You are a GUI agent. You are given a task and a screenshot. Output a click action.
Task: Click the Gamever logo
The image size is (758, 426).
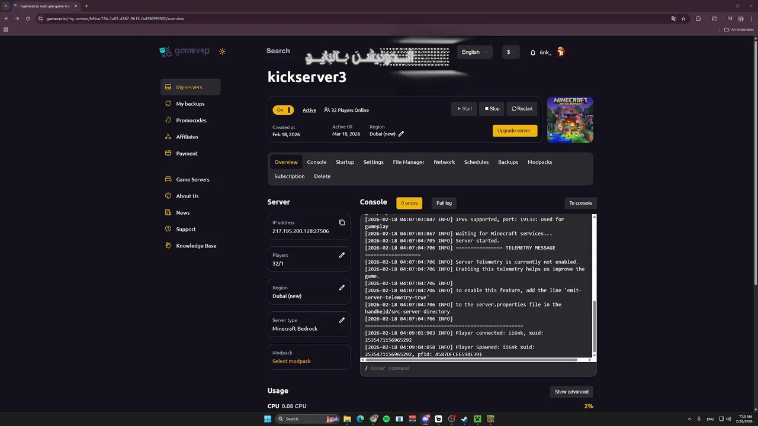point(184,51)
